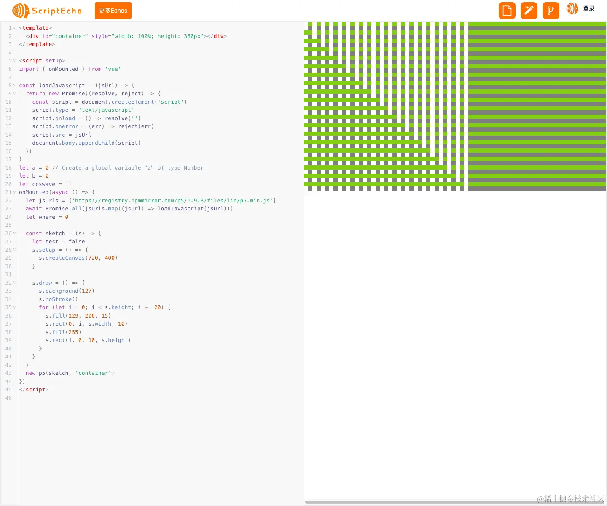Click the 'createCanvas' text on line 29
The height and width of the screenshot is (506, 607).
(65, 258)
